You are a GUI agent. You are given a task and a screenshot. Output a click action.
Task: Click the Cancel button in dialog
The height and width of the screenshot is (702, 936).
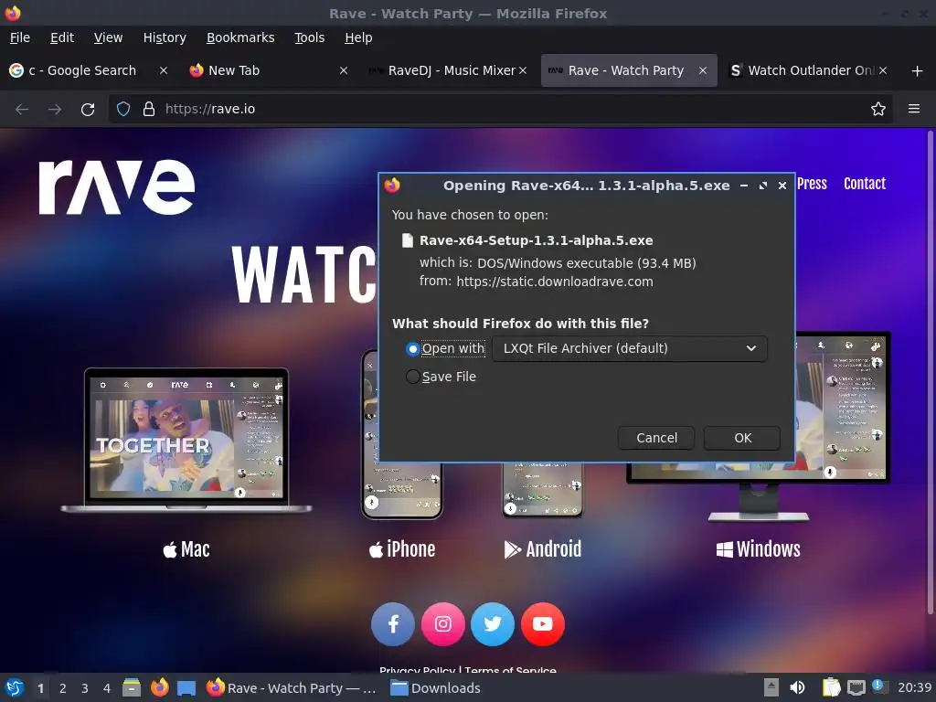click(656, 438)
